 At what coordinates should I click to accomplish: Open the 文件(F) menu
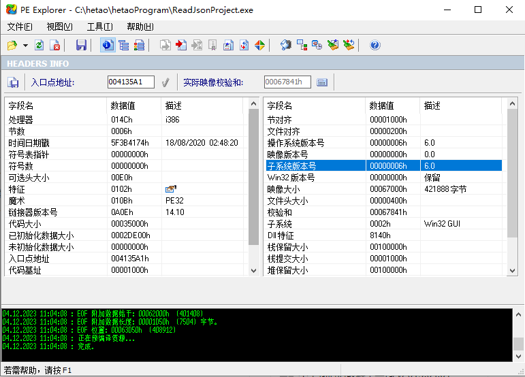pyautogui.click(x=20, y=27)
